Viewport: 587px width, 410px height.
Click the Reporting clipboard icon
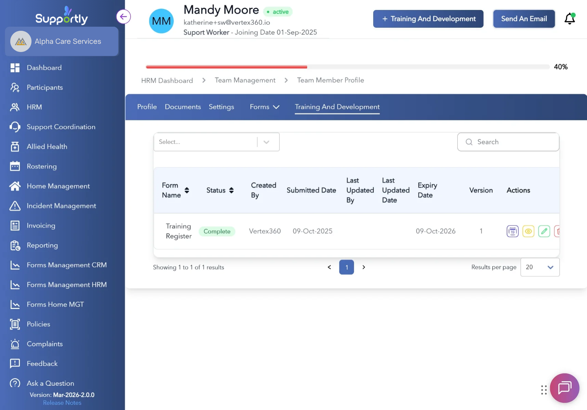(15, 245)
